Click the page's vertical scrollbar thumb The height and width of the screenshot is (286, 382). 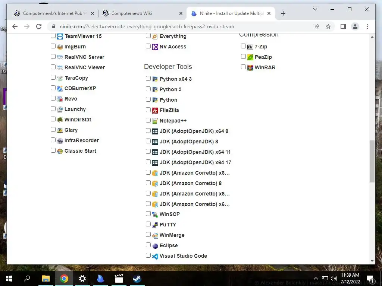pos(372,161)
